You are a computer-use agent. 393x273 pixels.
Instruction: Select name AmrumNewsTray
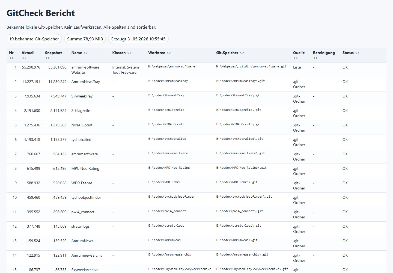pos(86,82)
